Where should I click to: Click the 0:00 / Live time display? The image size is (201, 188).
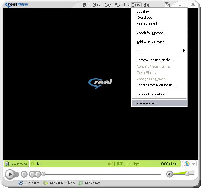169,164
